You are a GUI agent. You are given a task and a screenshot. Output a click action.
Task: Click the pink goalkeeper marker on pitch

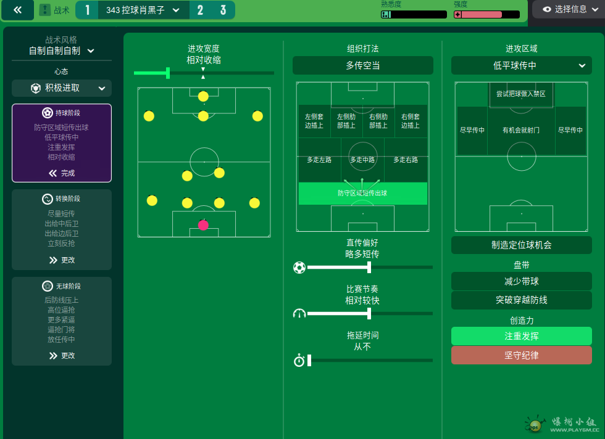coord(203,225)
